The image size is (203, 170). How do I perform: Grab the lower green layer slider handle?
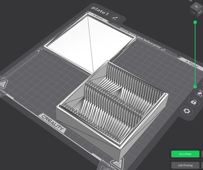(x=195, y=87)
